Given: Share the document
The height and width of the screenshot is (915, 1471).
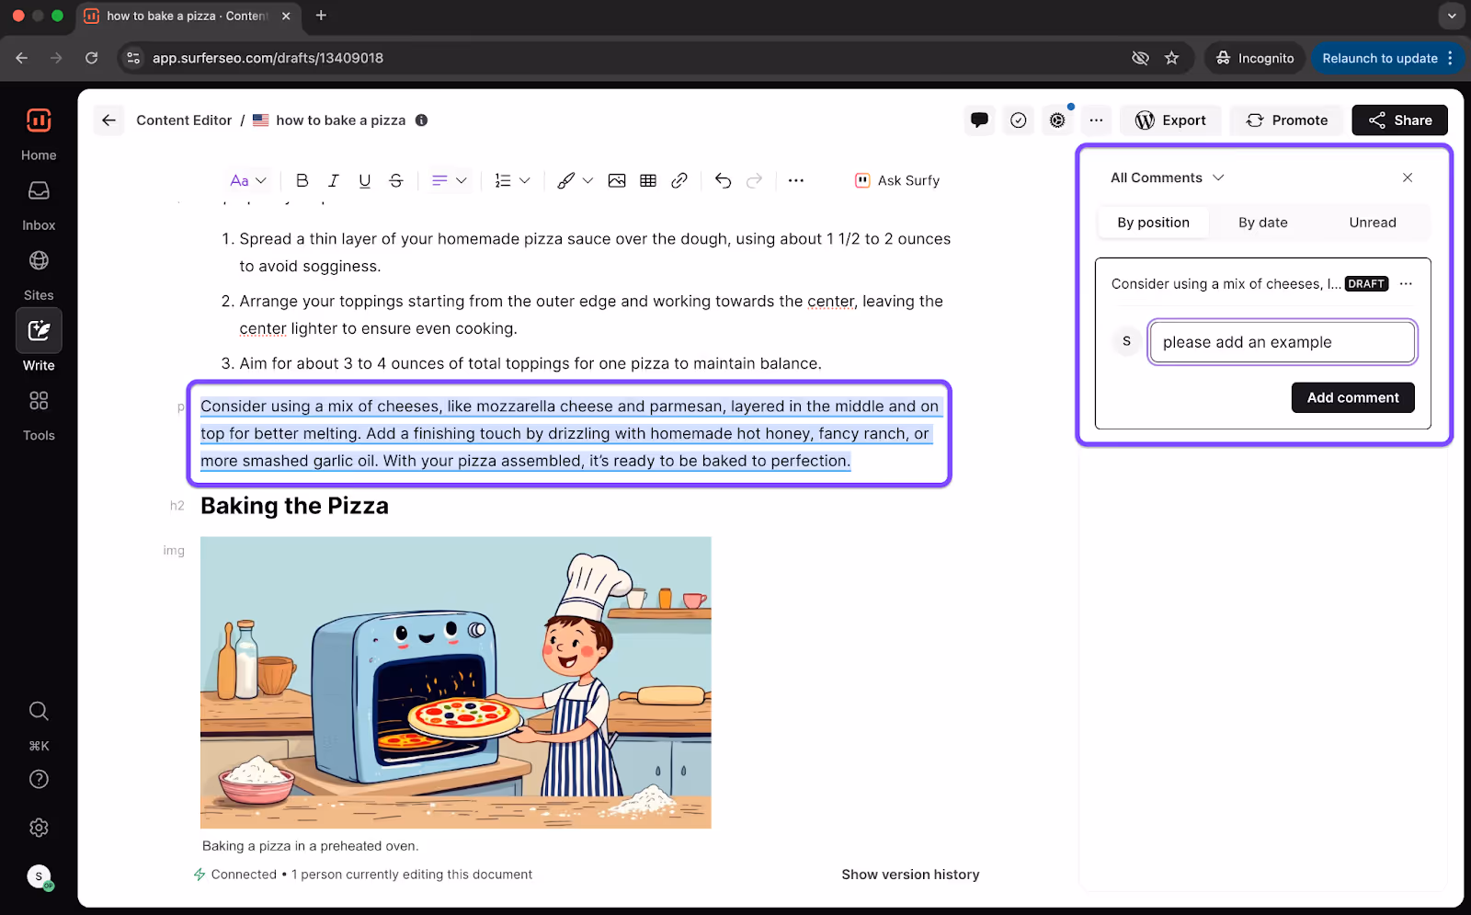Looking at the screenshot, I should click(x=1399, y=120).
